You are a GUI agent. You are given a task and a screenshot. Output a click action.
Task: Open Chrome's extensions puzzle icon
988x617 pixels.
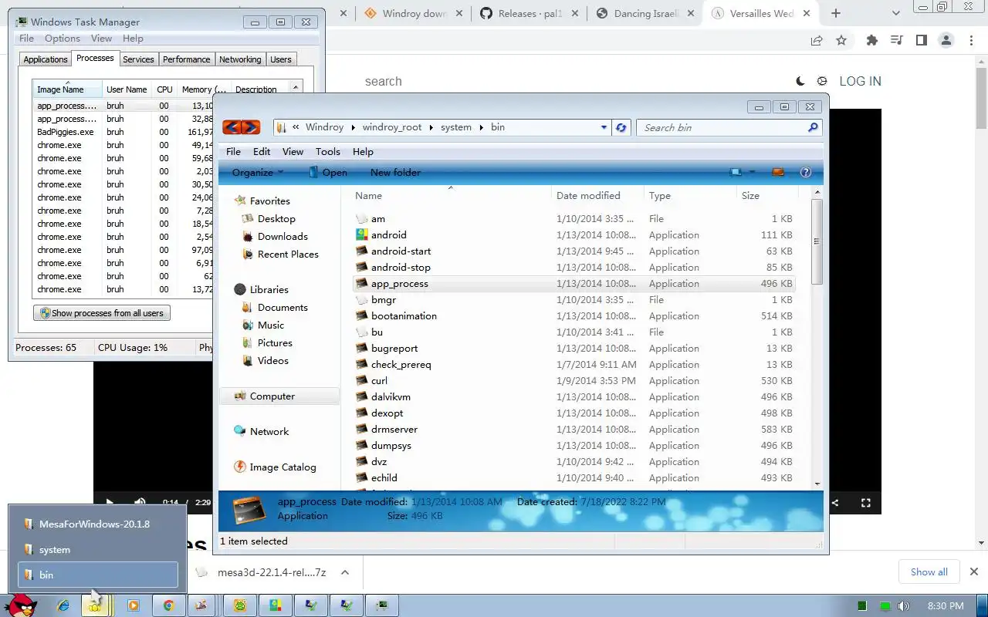(x=872, y=40)
